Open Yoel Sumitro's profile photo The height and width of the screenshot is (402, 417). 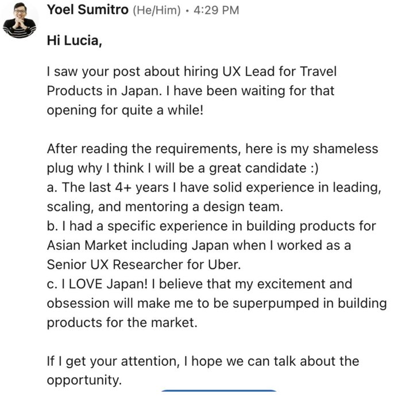tap(20, 21)
